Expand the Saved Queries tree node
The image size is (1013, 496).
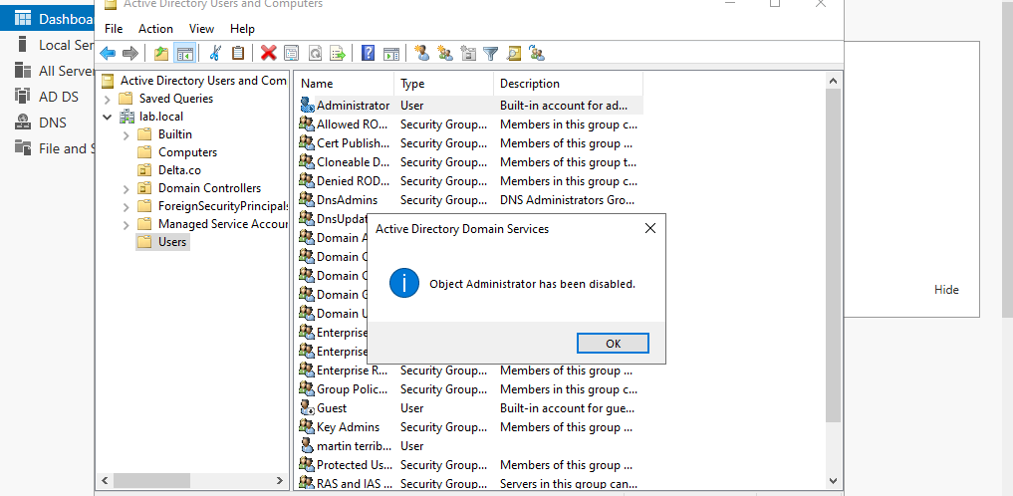click(108, 99)
